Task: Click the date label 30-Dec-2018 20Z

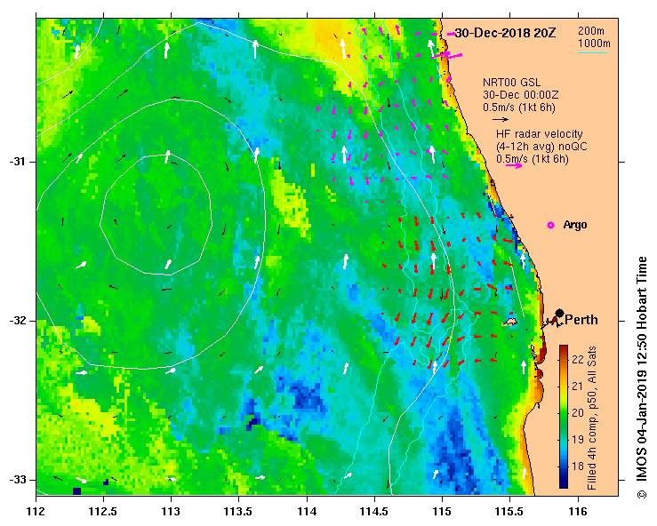Action: click(505, 33)
